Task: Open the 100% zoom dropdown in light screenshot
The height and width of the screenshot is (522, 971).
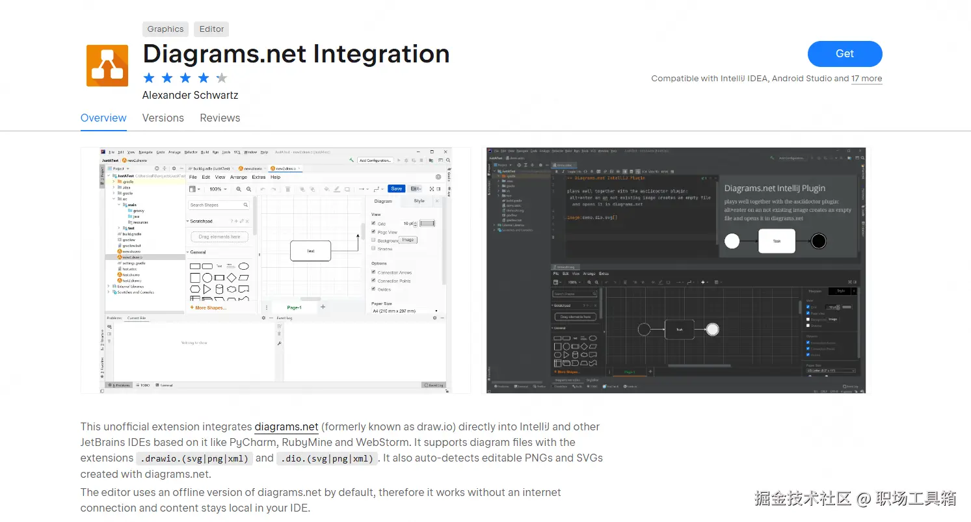Action: (218, 189)
